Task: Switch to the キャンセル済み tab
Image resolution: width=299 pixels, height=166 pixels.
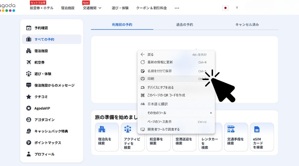Action: click(247, 25)
